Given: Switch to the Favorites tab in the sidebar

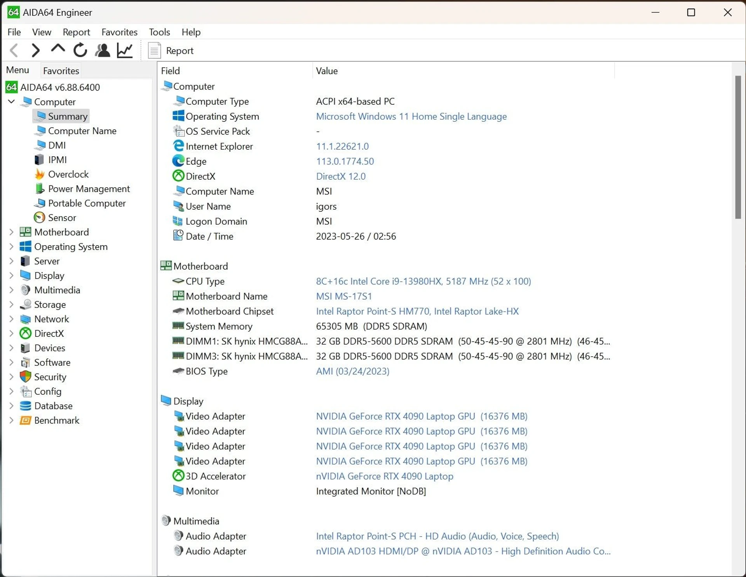Looking at the screenshot, I should click(x=61, y=71).
